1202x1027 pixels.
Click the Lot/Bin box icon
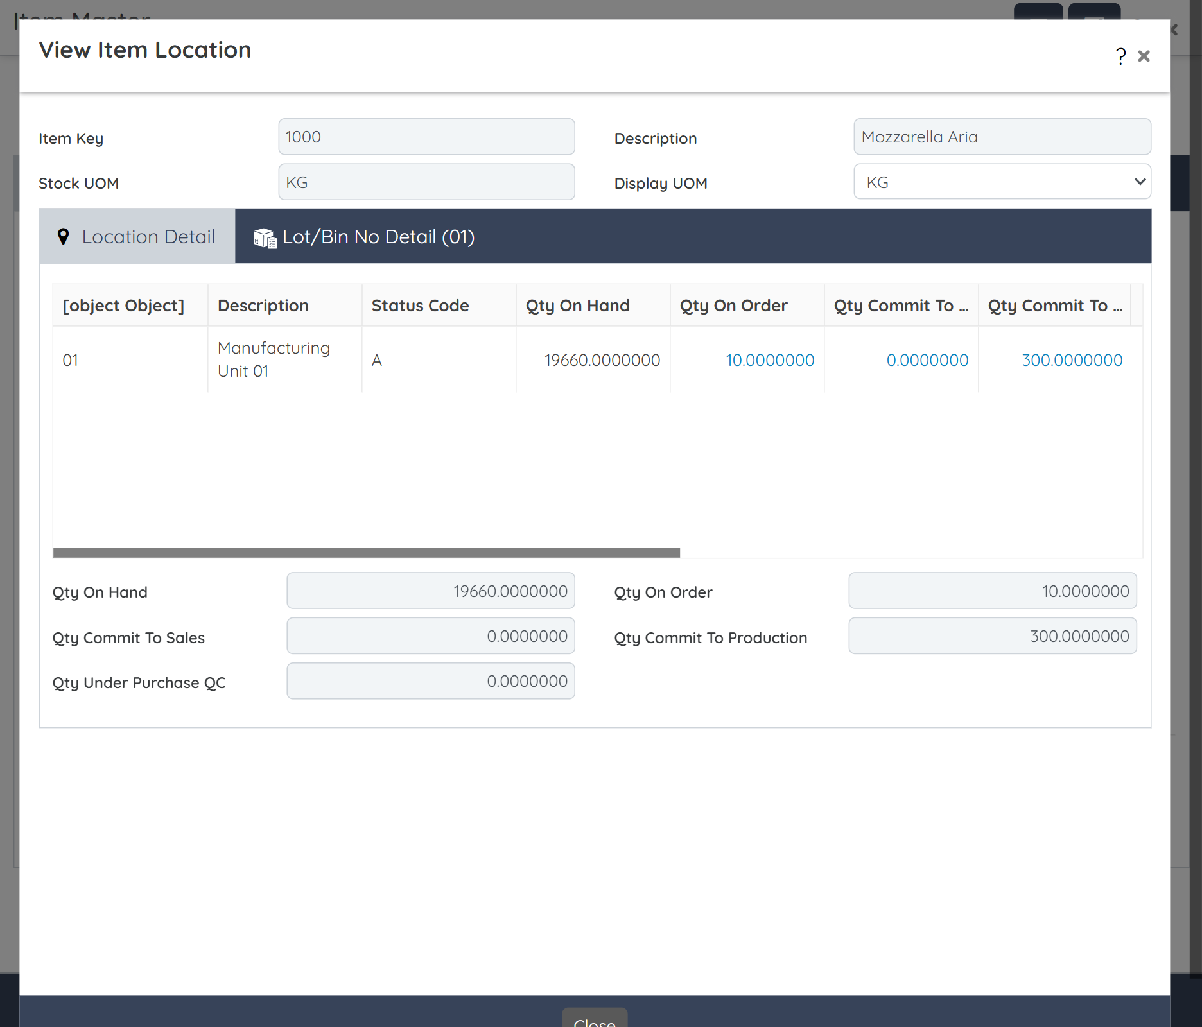coord(265,238)
